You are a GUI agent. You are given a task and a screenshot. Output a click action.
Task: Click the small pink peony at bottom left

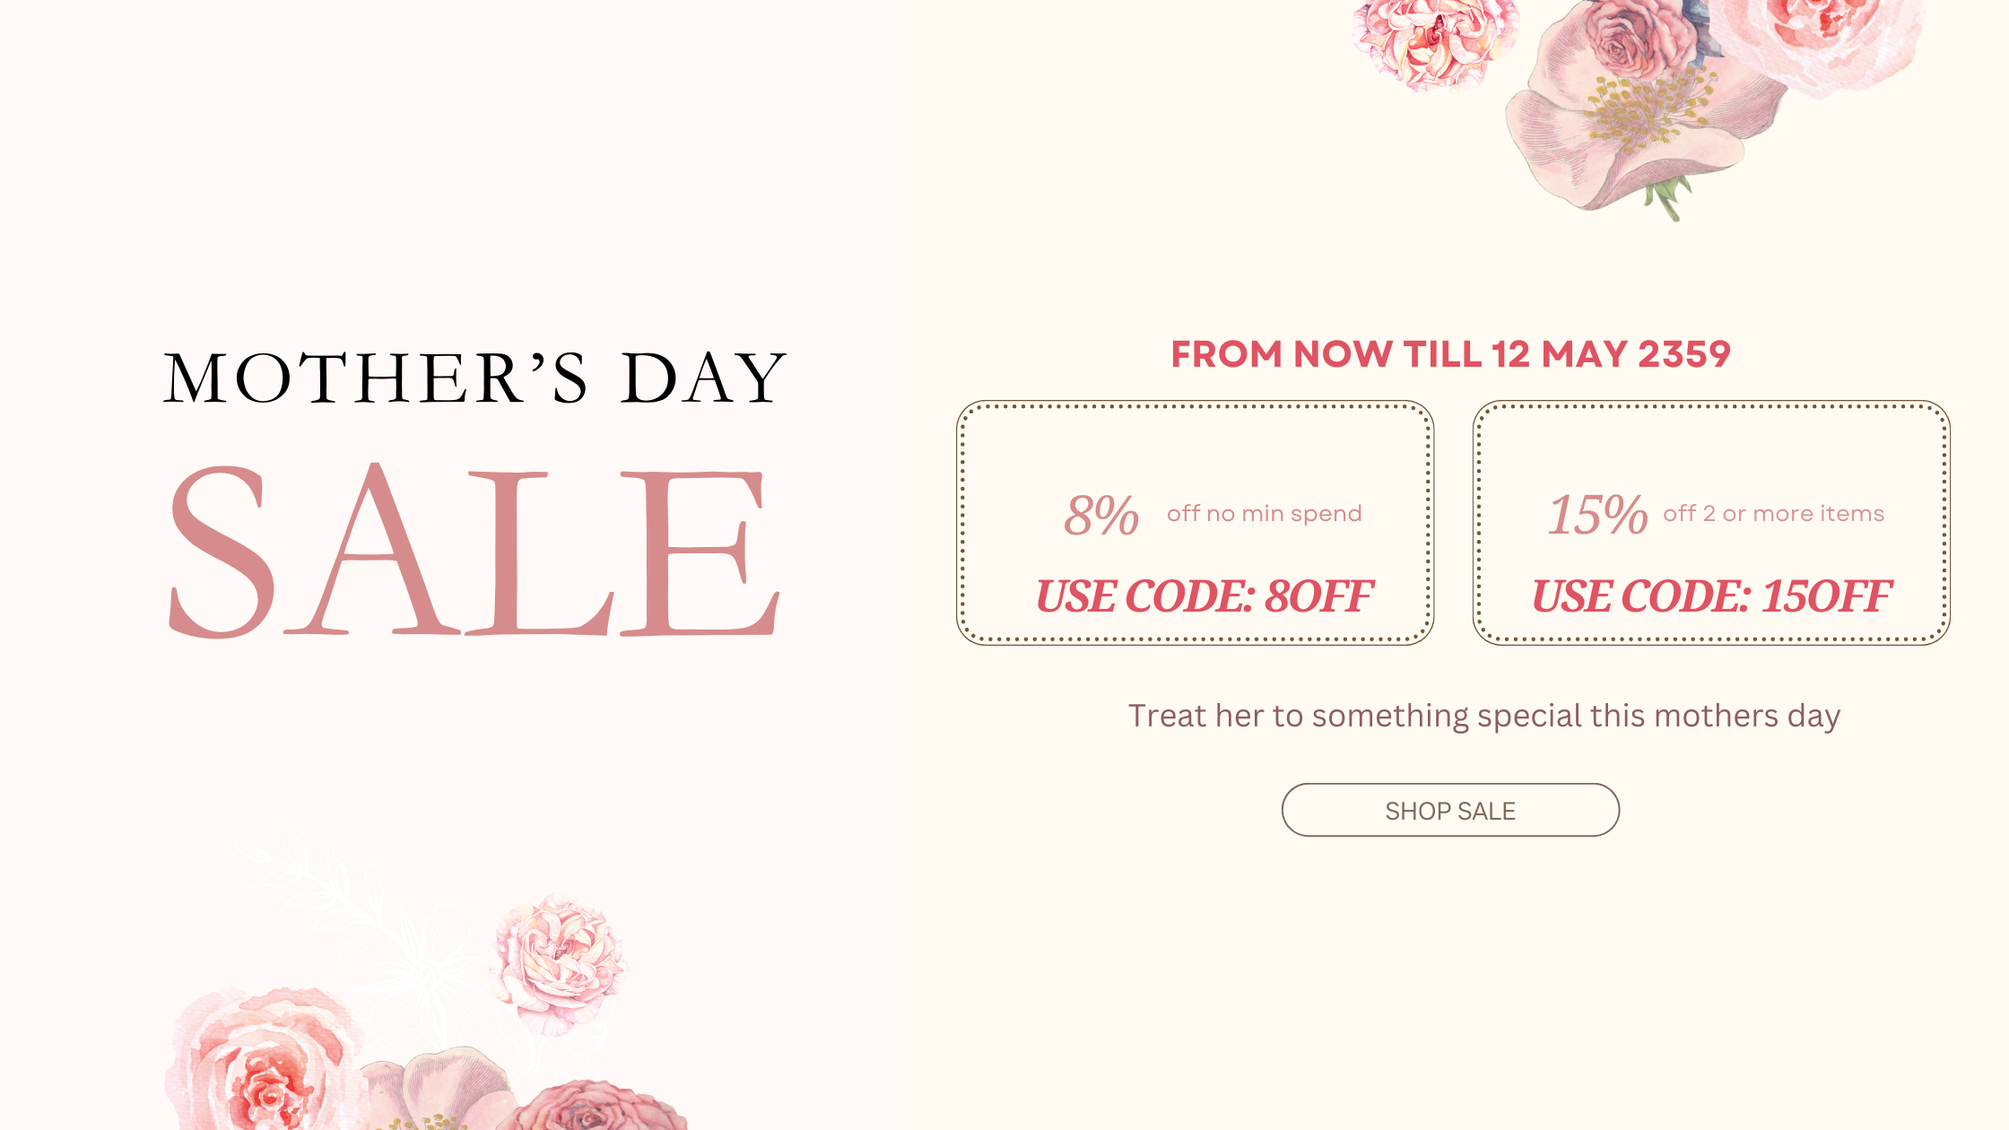pyautogui.click(x=559, y=964)
